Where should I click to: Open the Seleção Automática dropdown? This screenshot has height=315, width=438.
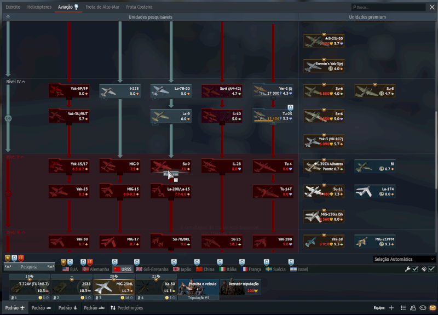click(404, 259)
